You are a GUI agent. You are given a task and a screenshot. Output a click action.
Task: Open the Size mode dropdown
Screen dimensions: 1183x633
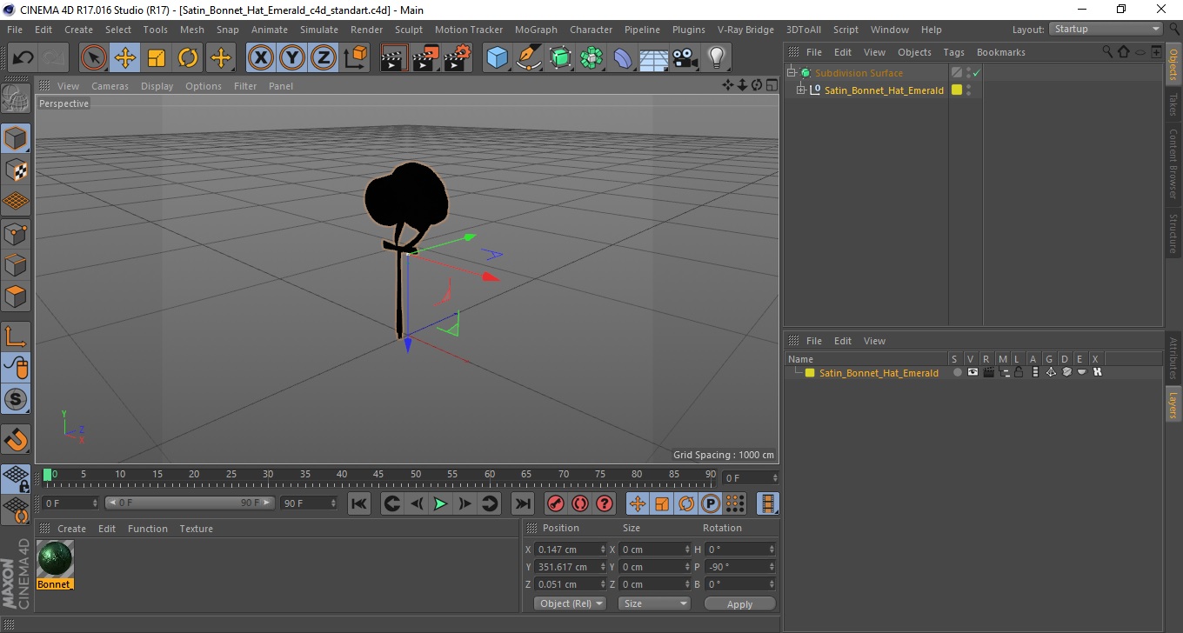point(654,603)
